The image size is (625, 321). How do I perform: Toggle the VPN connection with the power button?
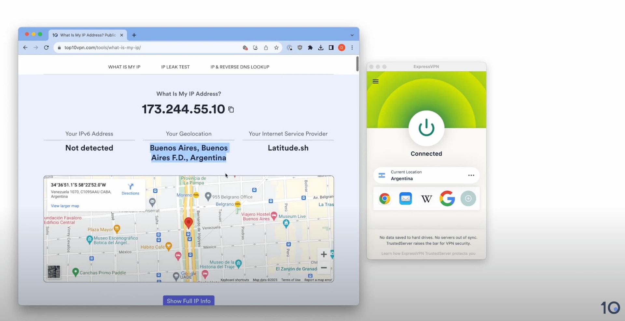coord(426,128)
